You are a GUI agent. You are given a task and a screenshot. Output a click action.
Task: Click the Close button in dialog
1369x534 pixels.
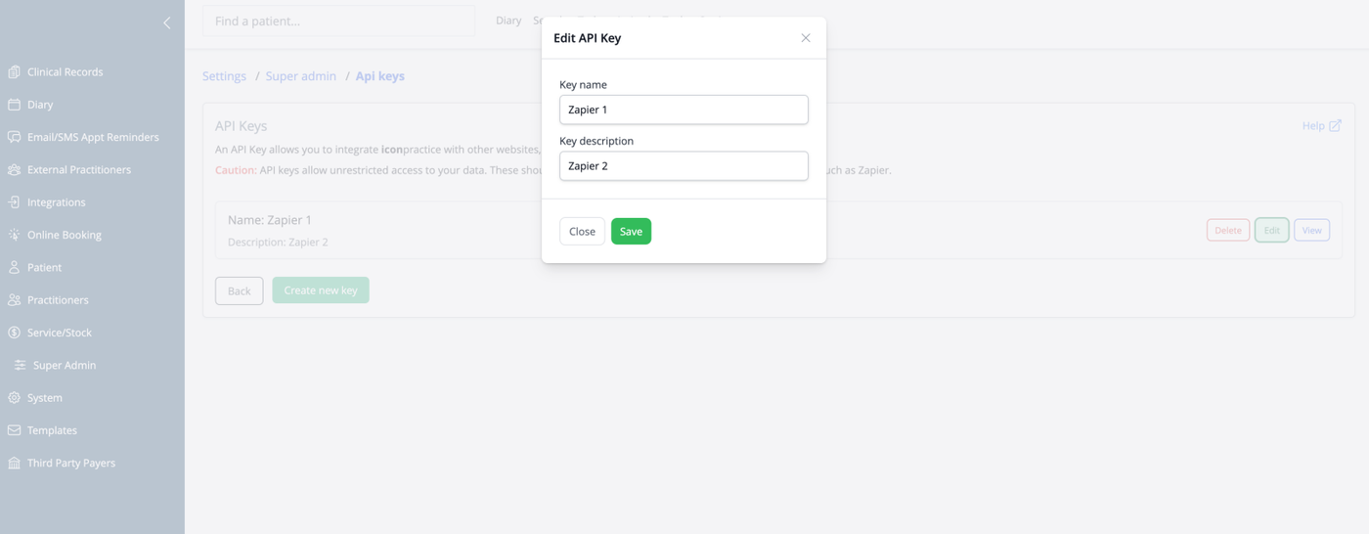[582, 231]
